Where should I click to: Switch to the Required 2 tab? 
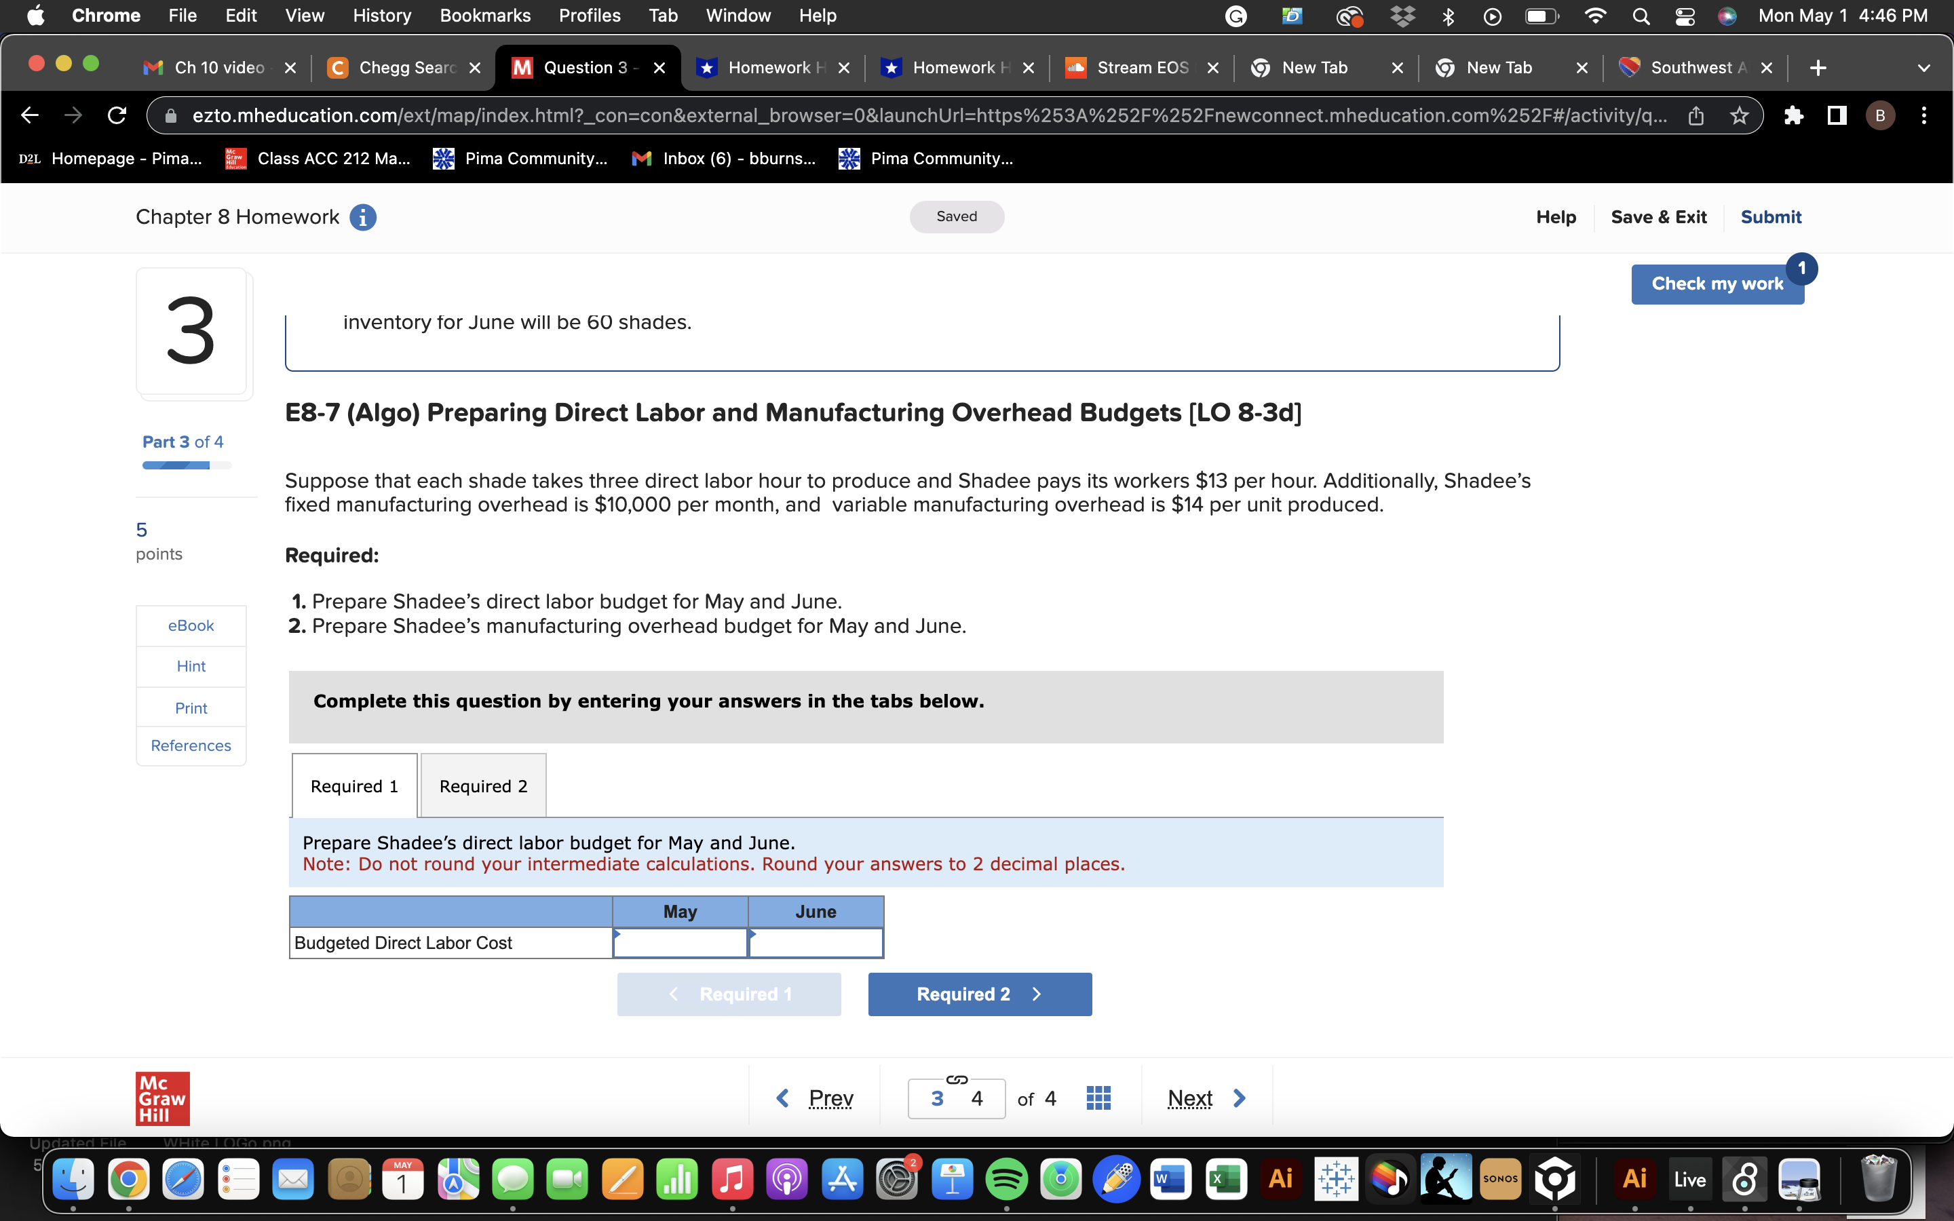(x=483, y=786)
